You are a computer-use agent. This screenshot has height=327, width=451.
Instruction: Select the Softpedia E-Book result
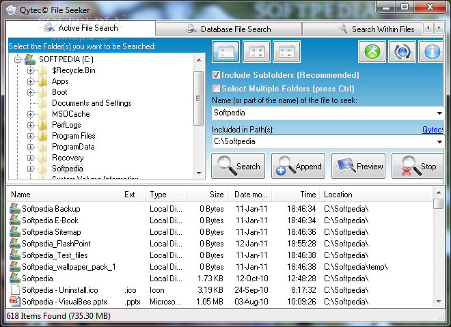51,221
